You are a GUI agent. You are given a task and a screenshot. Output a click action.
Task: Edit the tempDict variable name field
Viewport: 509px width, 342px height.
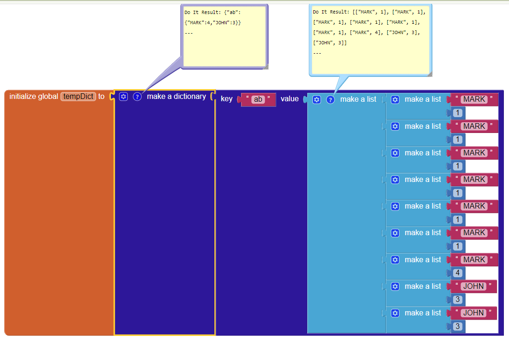click(78, 97)
